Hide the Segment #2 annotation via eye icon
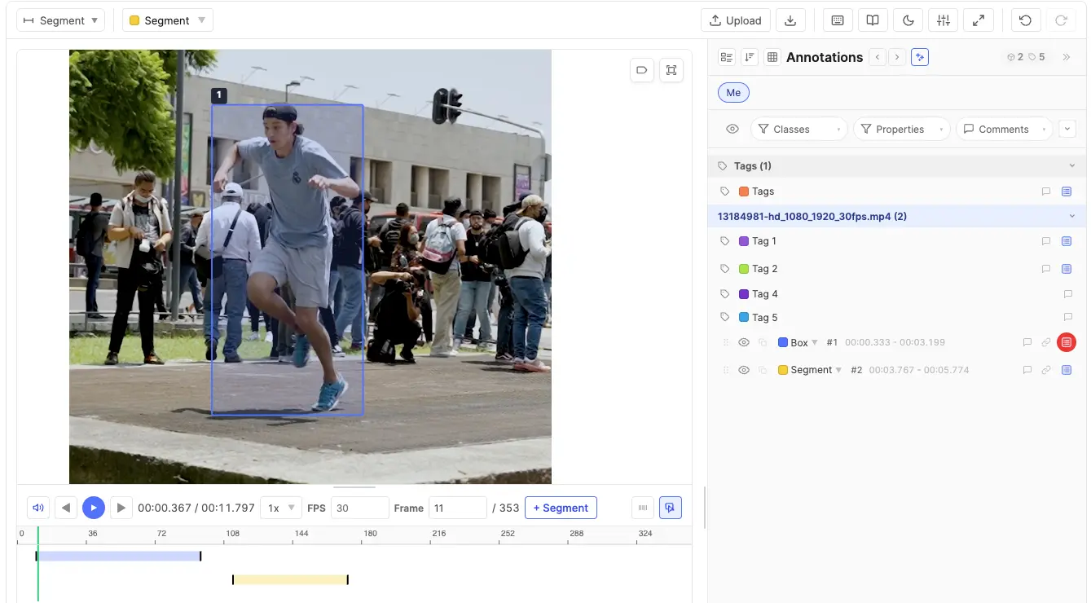 (744, 370)
